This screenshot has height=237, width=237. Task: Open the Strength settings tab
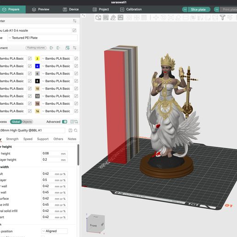click(x=12, y=139)
